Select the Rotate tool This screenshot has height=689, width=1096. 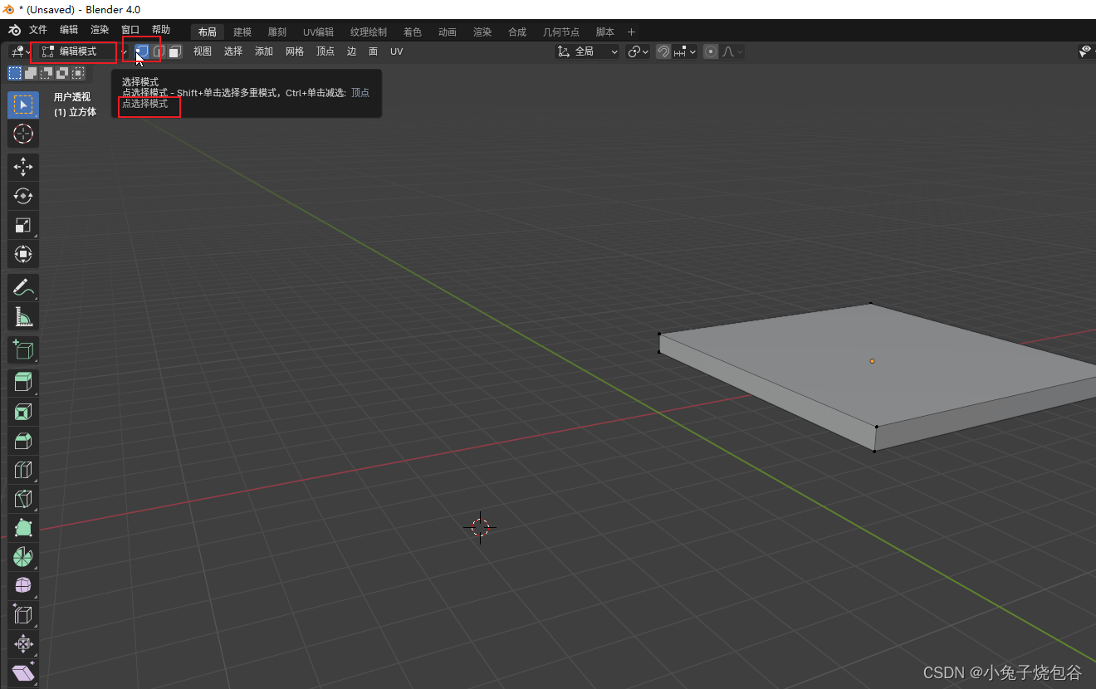point(23,196)
